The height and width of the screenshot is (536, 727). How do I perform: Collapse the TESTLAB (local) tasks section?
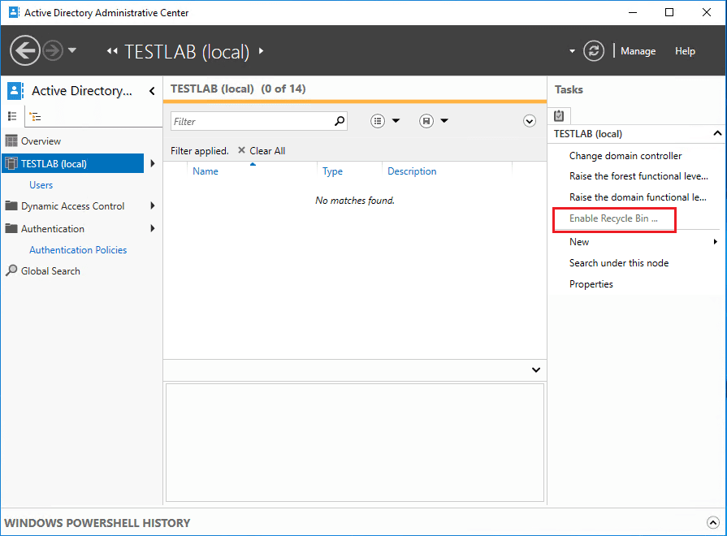tap(716, 133)
